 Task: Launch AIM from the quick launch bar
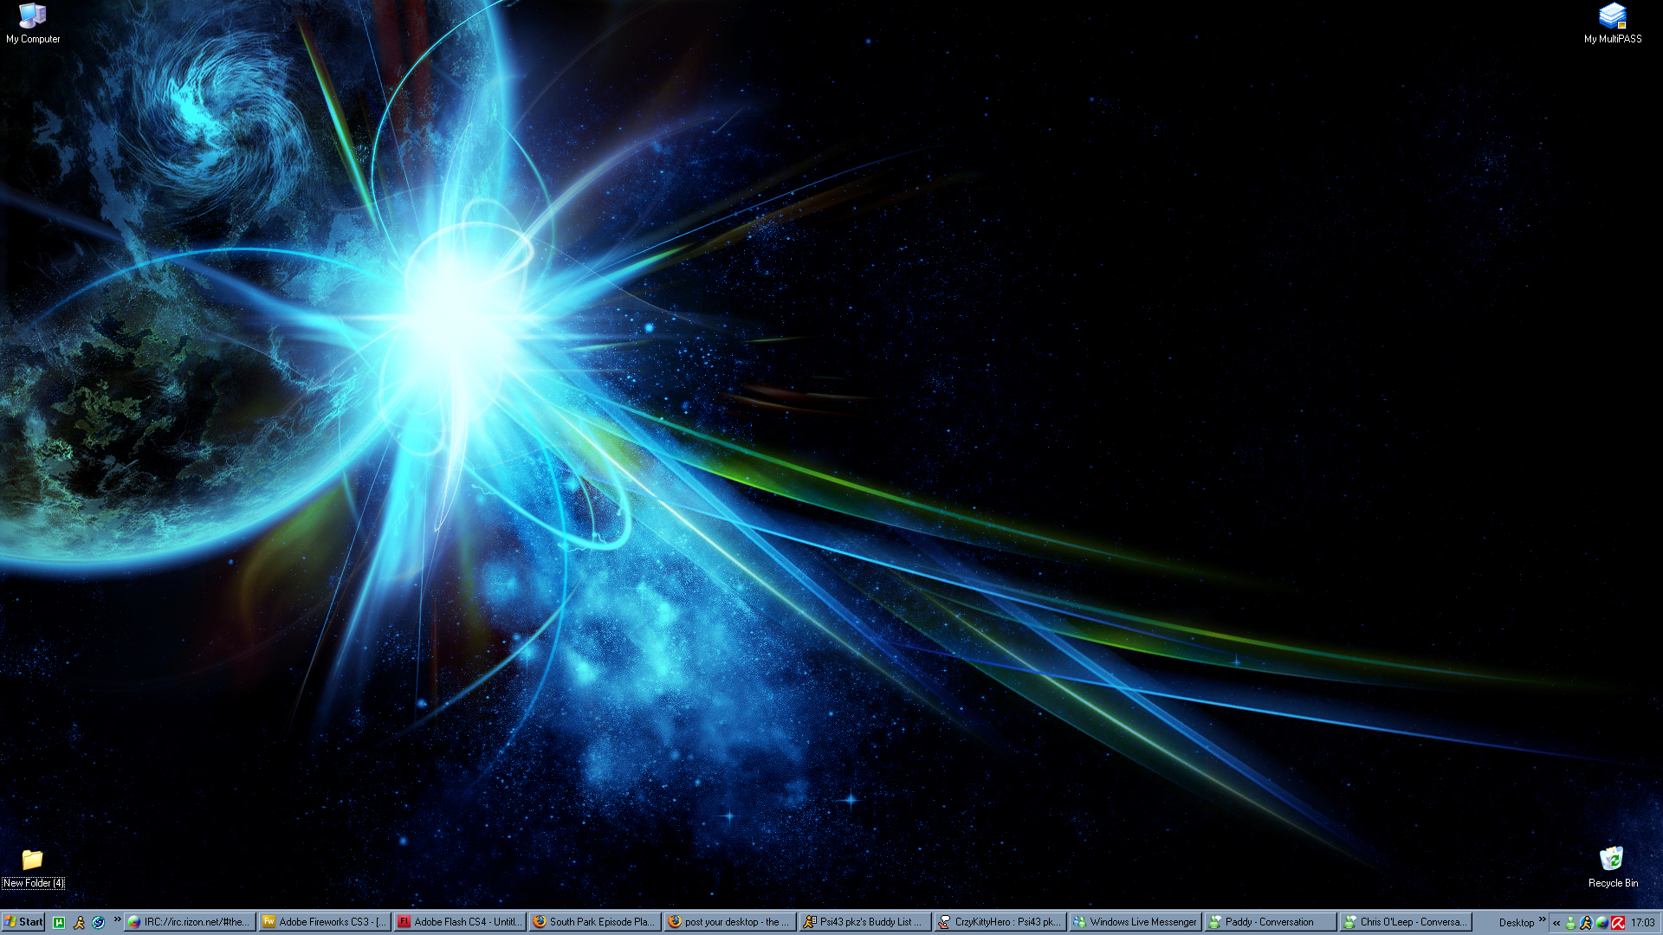tap(79, 922)
